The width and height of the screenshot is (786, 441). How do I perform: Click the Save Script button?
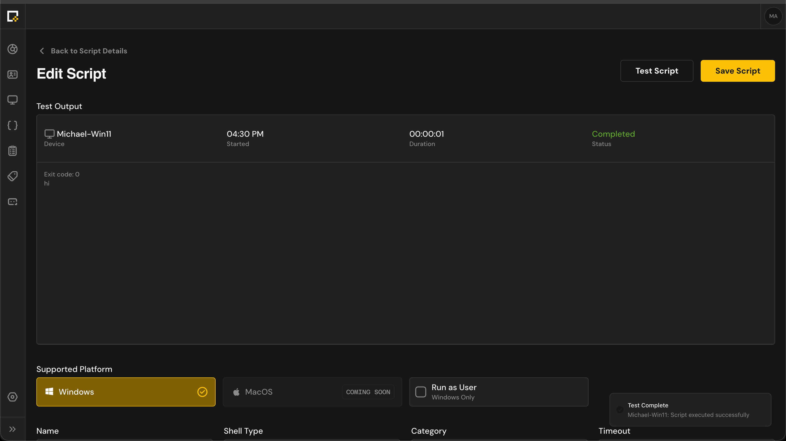click(738, 71)
